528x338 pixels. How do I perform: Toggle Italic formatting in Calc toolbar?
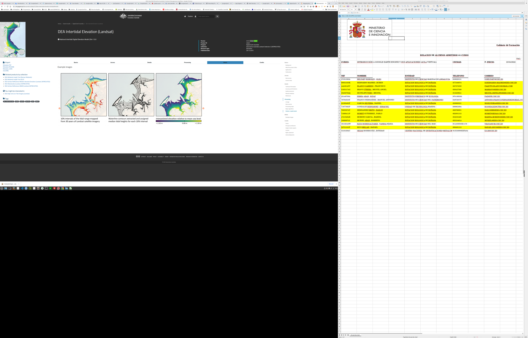(362, 10)
